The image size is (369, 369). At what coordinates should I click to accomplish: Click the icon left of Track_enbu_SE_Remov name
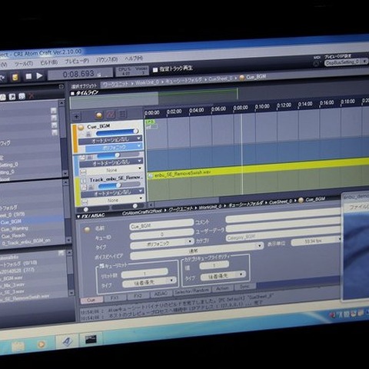[84, 181]
